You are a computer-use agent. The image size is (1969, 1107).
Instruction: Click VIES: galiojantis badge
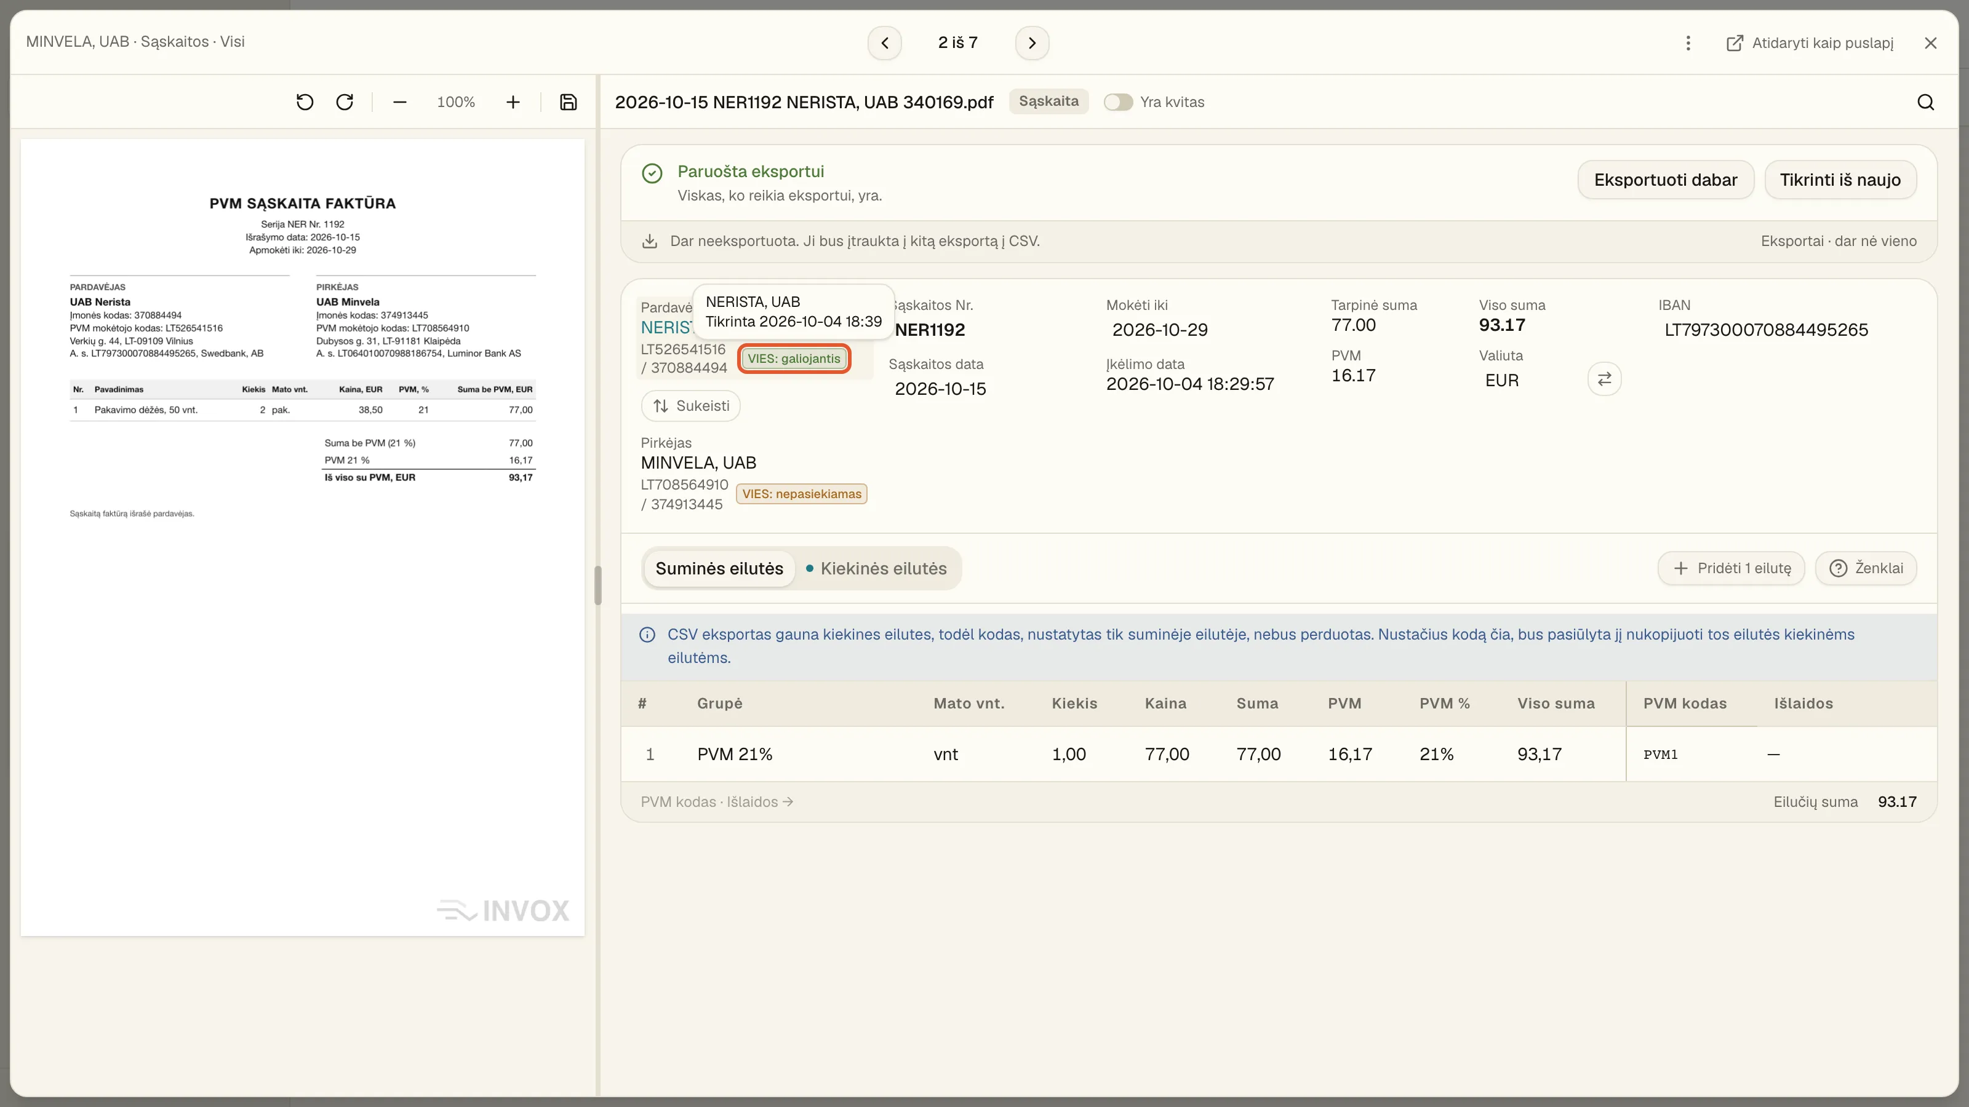tap(793, 359)
